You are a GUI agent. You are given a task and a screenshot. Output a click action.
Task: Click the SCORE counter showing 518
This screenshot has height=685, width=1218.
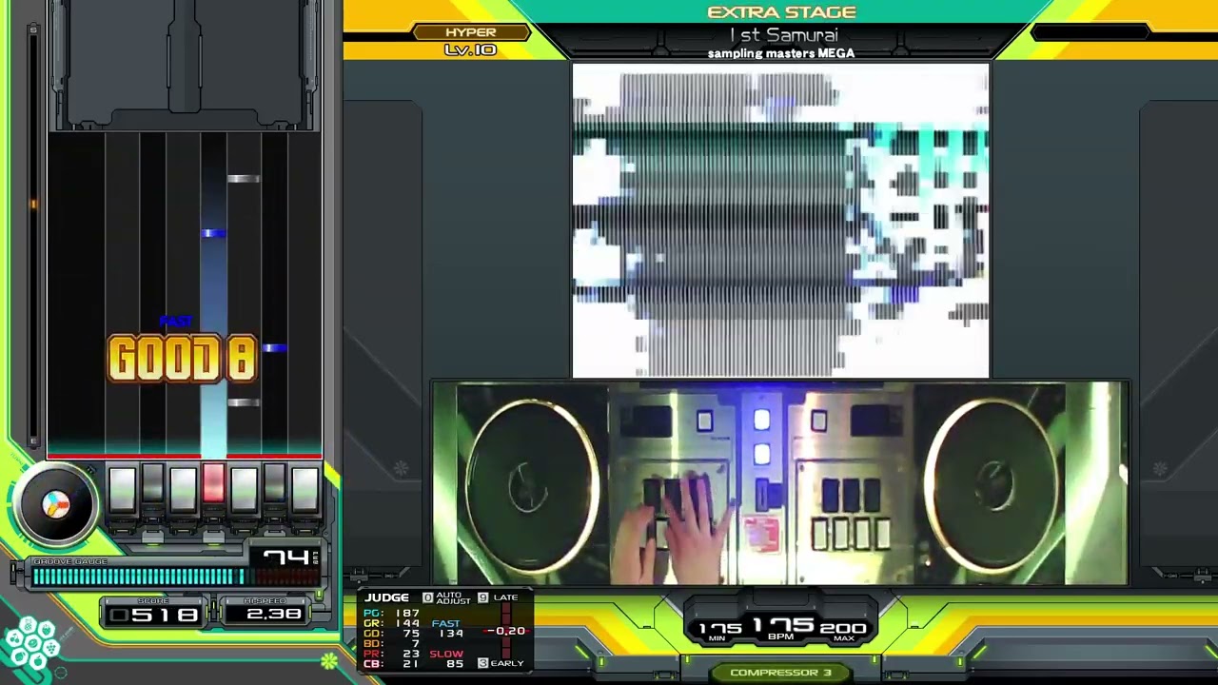point(153,615)
